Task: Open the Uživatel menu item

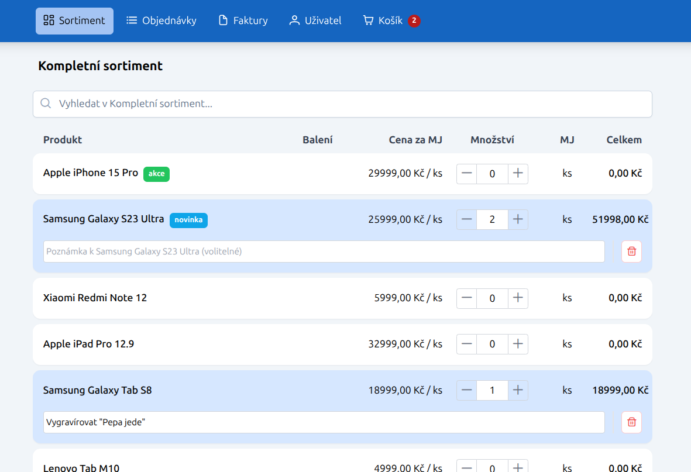Action: click(315, 20)
